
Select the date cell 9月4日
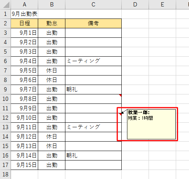pos(25,61)
